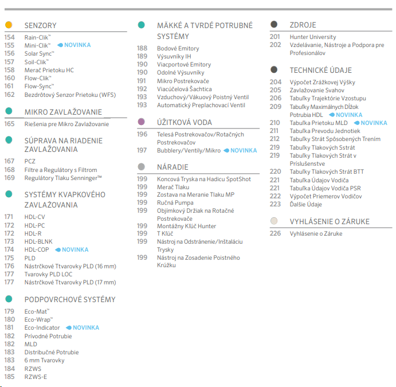Open the SENZORY section heading

click(41, 26)
